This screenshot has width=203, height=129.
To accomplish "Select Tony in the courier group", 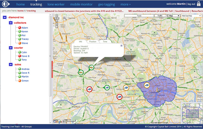I will pos(24,60).
